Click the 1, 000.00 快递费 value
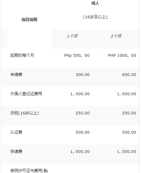The width and height of the screenshot is (141, 173). [x=80, y=152]
